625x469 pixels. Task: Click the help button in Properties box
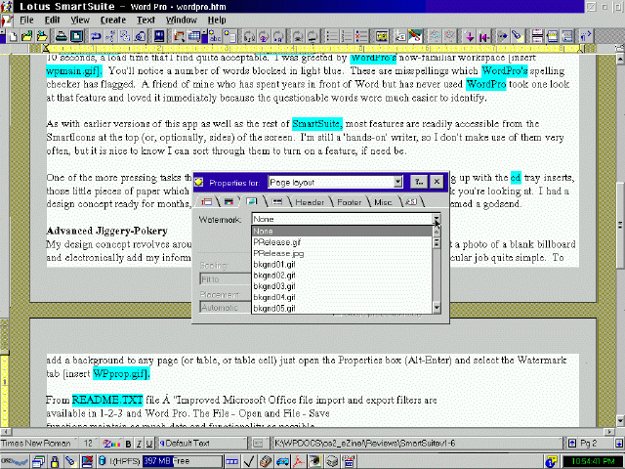click(x=419, y=182)
